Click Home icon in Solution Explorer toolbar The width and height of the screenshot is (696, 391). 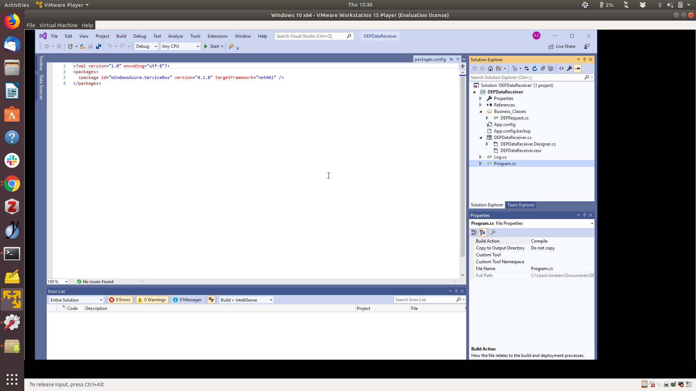490,68
